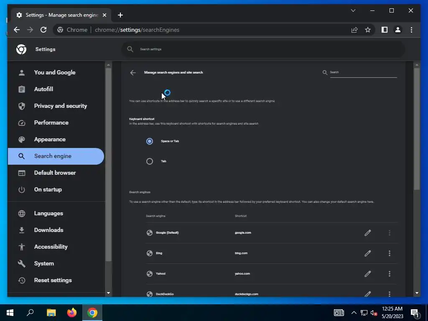Show hidden system tray icons
Screen dimensions: 428x321
coord(354,313)
